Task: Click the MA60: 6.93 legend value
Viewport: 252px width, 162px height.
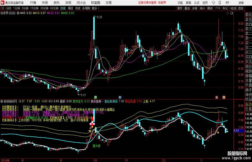Action: click(68, 13)
